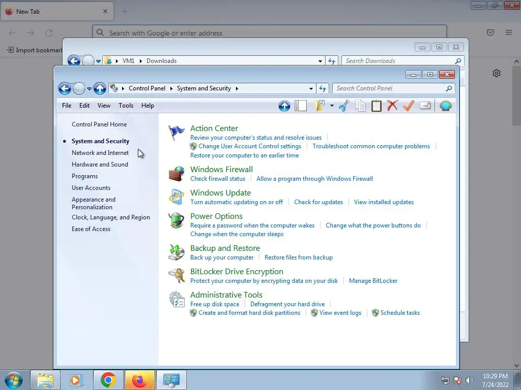Click the Cut scissors toolbar icon
The width and height of the screenshot is (521, 390).
pos(344,106)
